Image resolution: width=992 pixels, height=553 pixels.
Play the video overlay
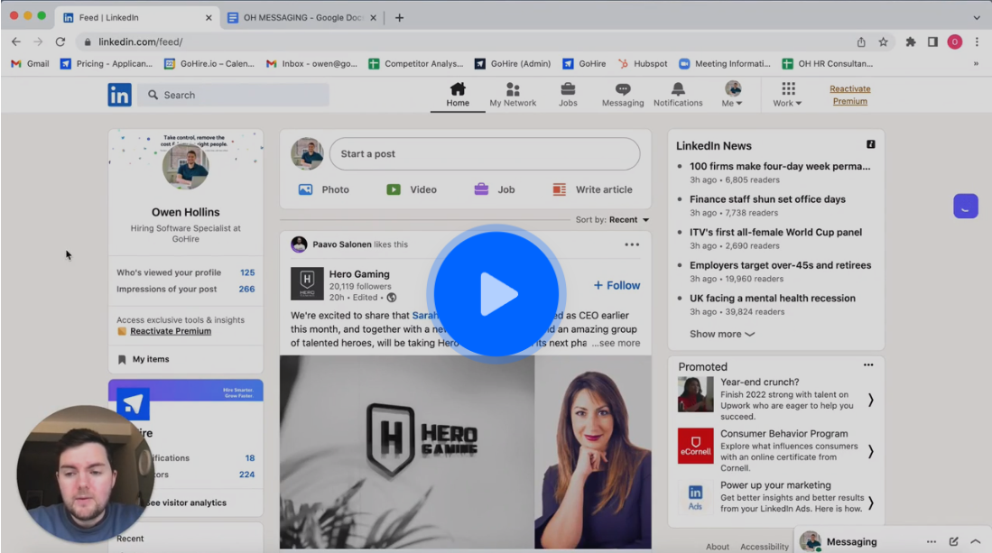(x=496, y=294)
